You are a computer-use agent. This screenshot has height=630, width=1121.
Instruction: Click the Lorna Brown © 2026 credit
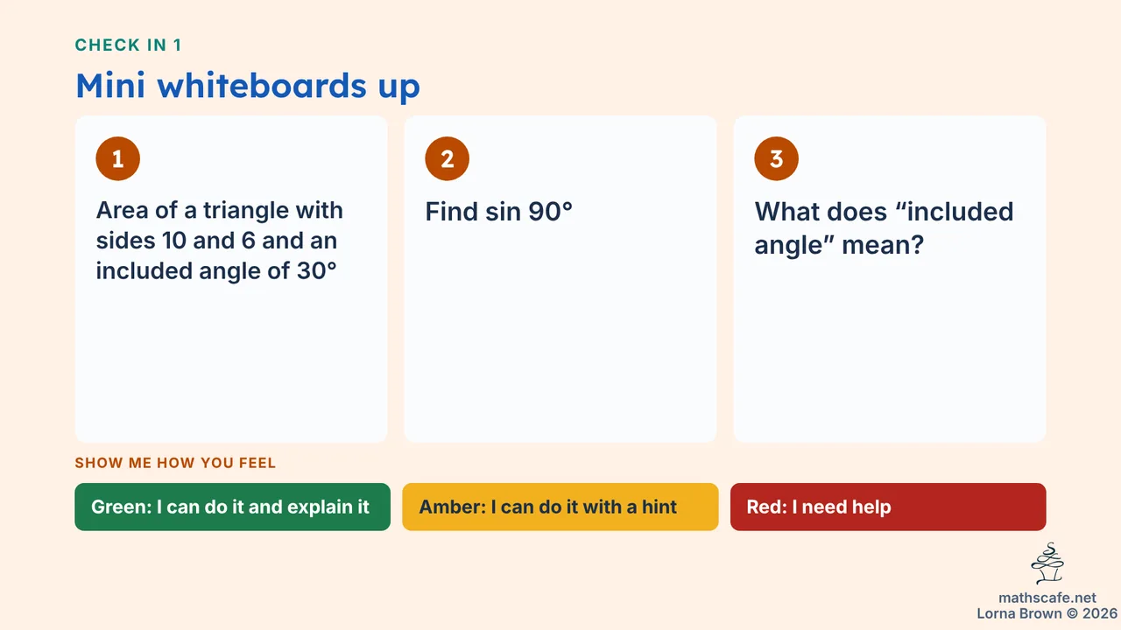(1047, 613)
